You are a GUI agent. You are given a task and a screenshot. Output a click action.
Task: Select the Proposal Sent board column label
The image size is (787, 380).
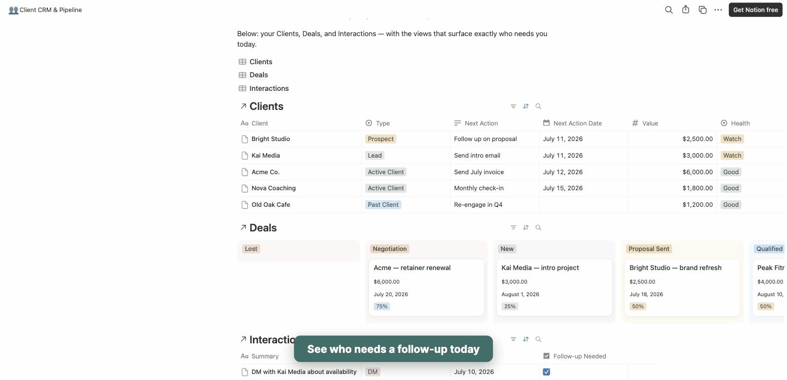[648, 249]
